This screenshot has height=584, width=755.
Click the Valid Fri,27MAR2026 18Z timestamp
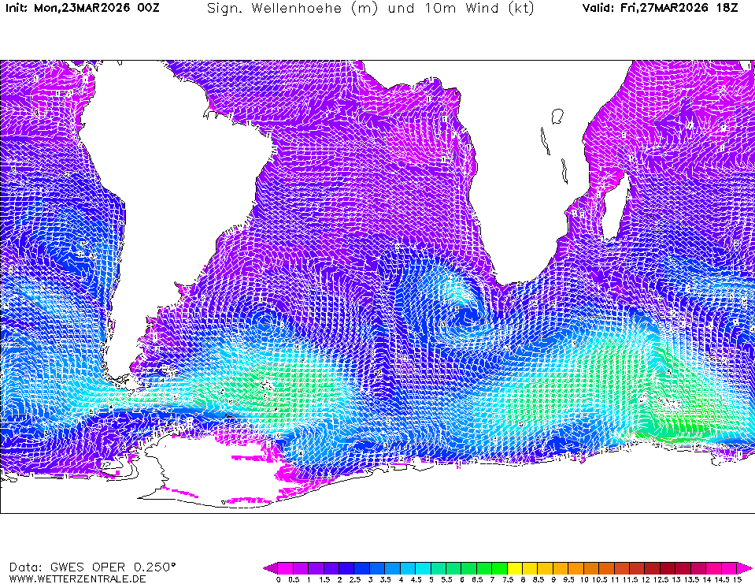click(x=661, y=9)
